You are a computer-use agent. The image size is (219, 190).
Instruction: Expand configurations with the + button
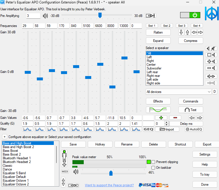click(x=5, y=137)
